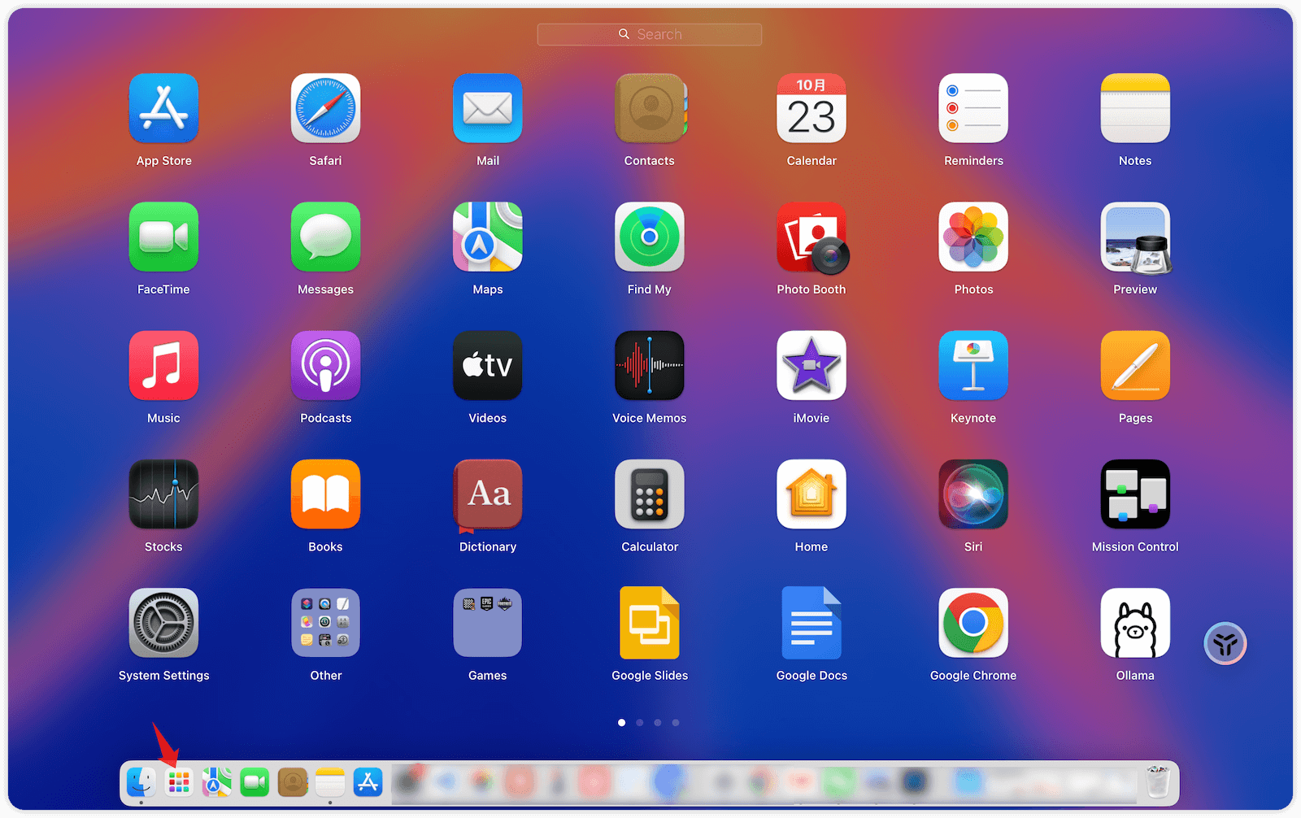Open the App Store app in Launchpad
Viewport: 1301px width, 818px height.
pos(163,108)
